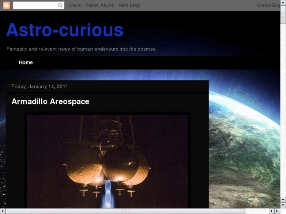This screenshot has height=214, width=286.
Task: Open the Share link in navbar
Action: point(74,5)
